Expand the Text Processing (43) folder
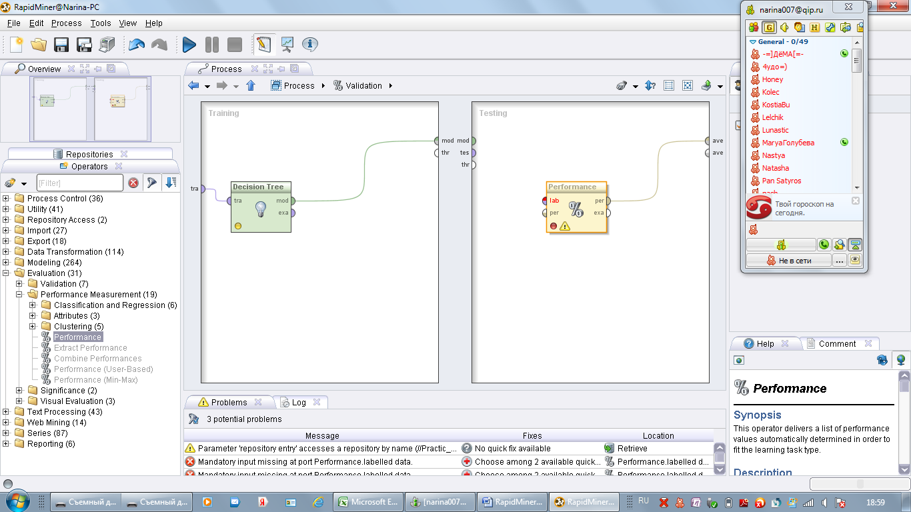 (x=6, y=412)
